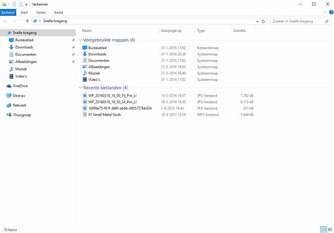Switch to details view in status bar

click(324, 230)
